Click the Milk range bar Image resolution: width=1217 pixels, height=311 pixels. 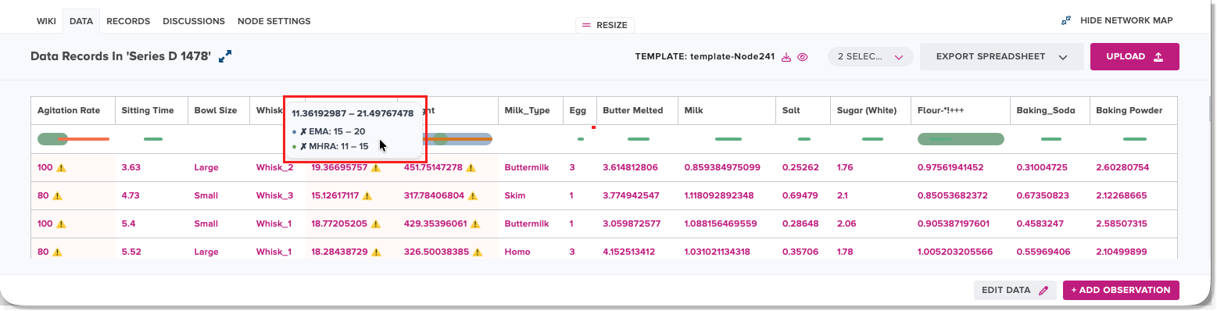pyautogui.click(x=728, y=139)
